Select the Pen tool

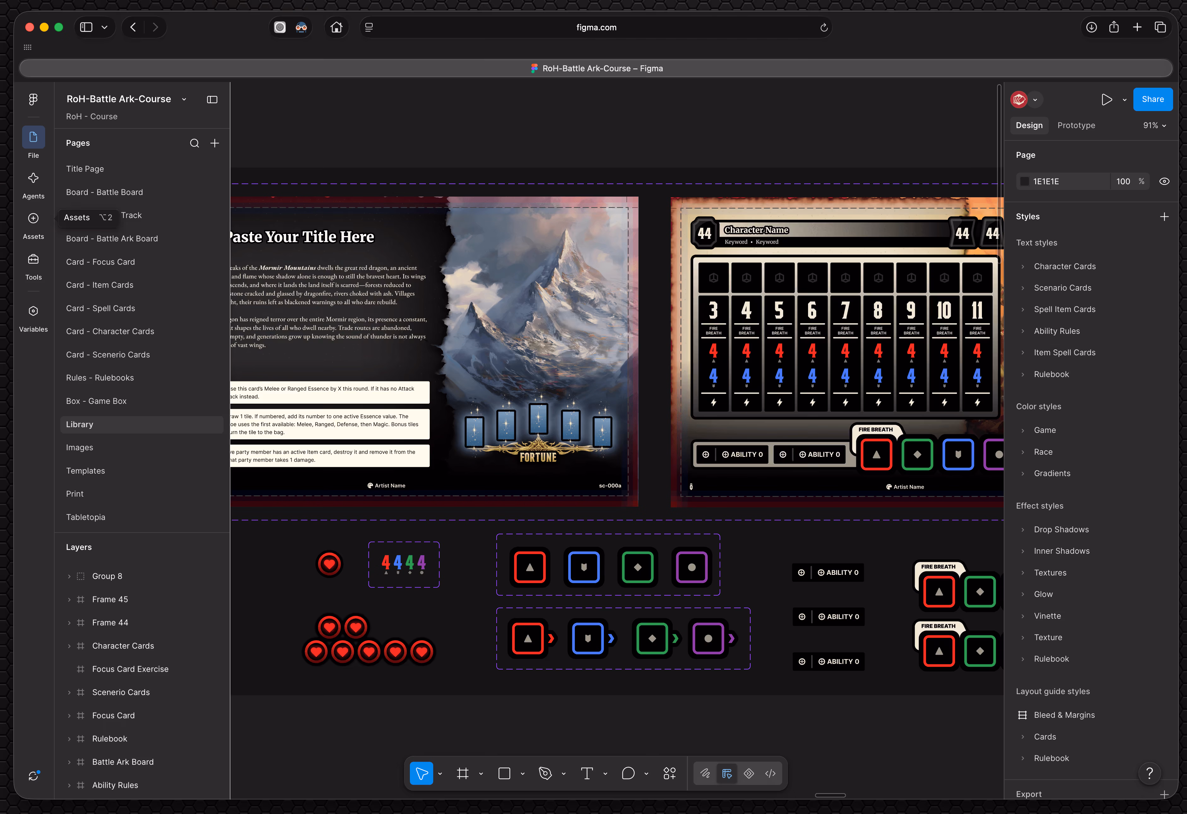546,774
